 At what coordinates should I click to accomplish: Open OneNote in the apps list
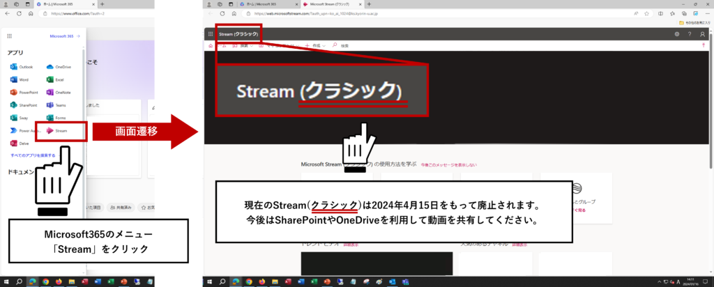(x=59, y=93)
